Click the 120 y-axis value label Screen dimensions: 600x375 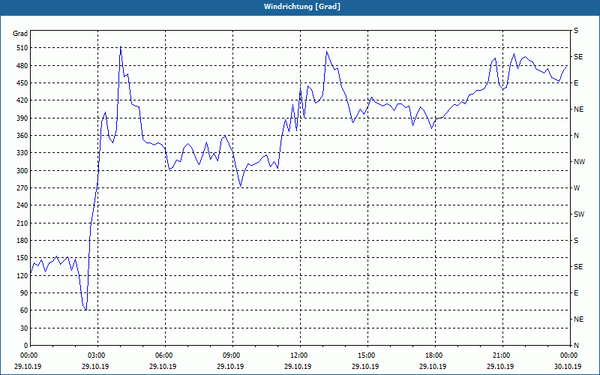coord(23,275)
